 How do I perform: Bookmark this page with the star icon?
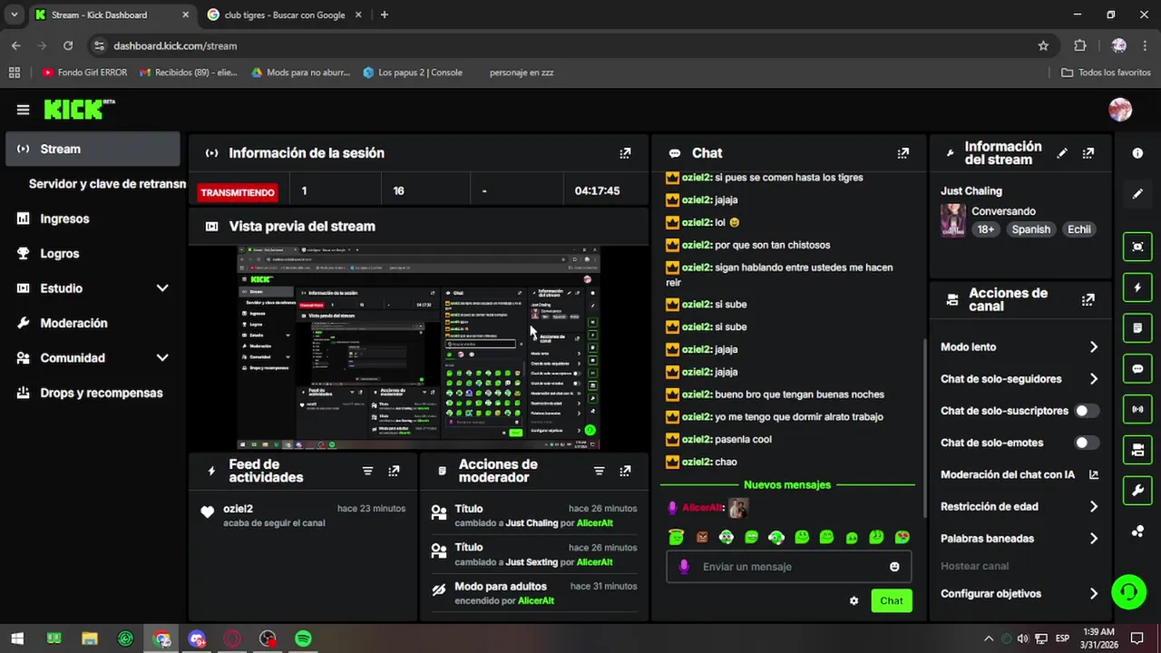pos(1043,45)
